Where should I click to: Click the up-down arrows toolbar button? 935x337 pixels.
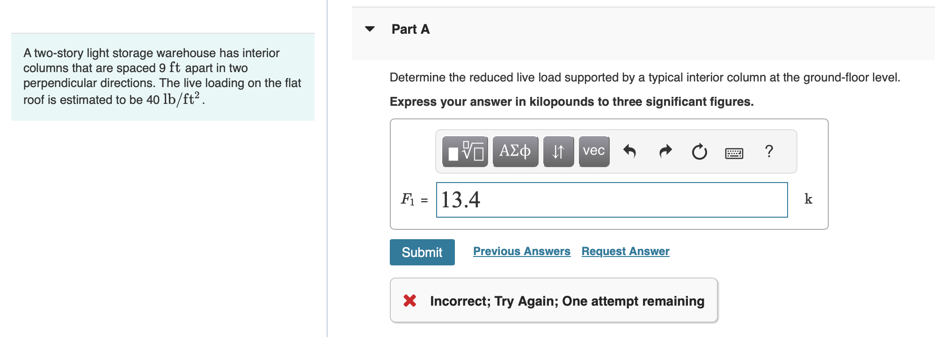(558, 152)
